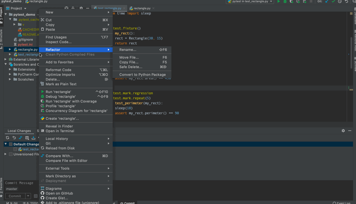Check the test_rectangle file checkbox in changes

pos(15,149)
